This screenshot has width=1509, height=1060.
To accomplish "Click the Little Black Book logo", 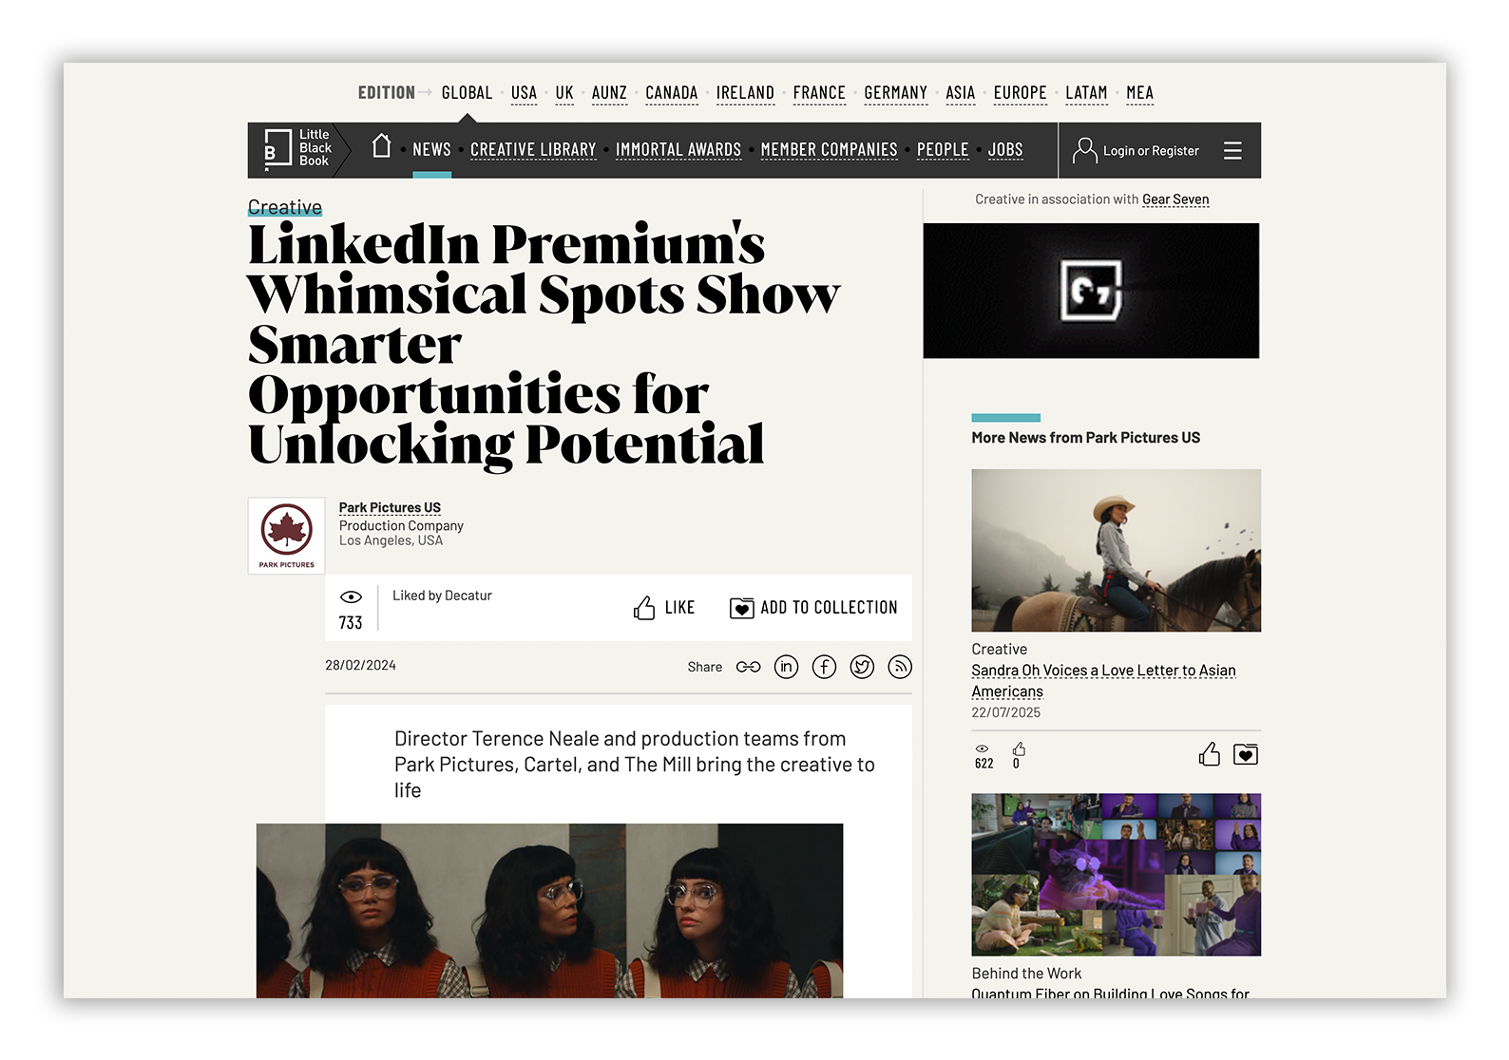I will pyautogui.click(x=297, y=149).
